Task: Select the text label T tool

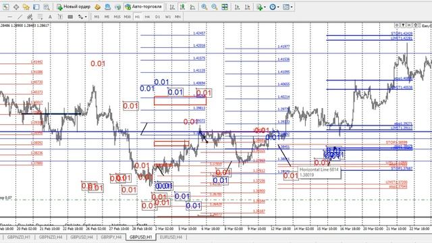Action: point(60,17)
